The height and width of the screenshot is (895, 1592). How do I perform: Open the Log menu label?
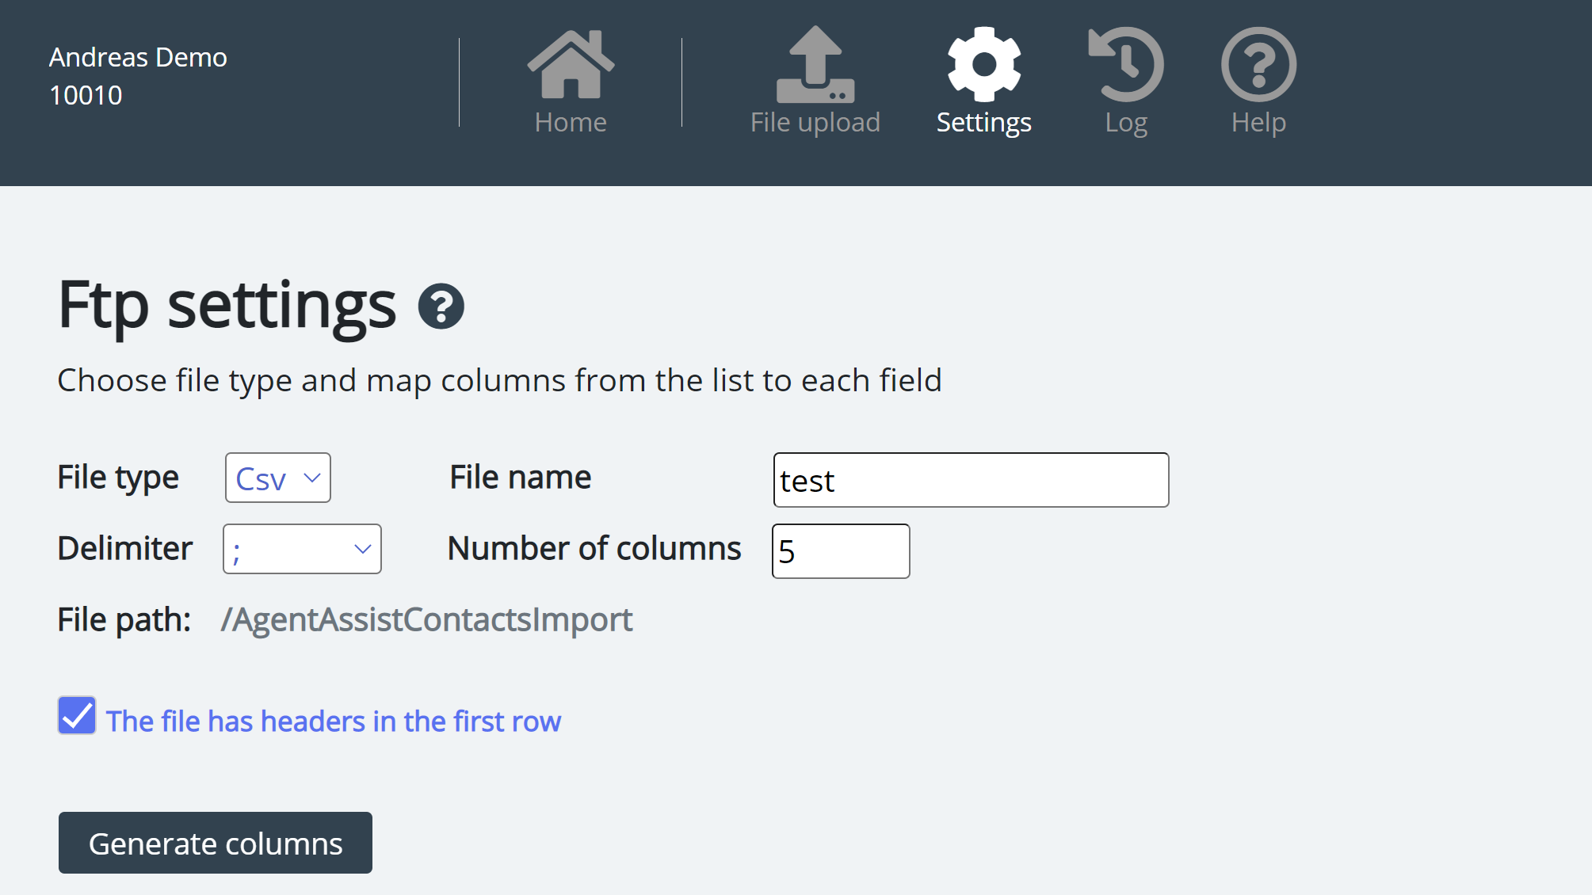point(1126,123)
